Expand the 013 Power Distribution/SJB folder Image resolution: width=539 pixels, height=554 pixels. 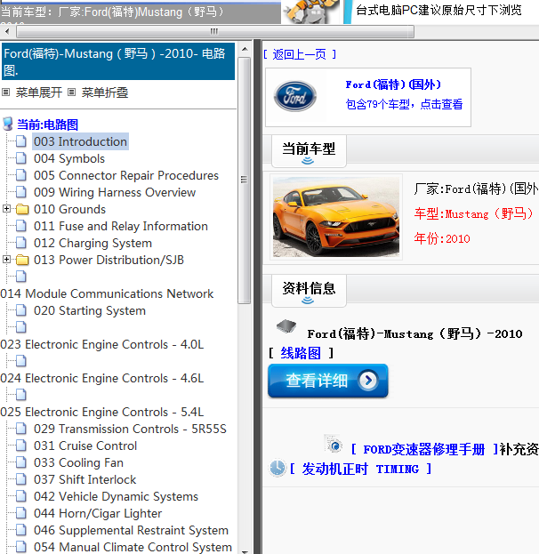tap(6, 260)
